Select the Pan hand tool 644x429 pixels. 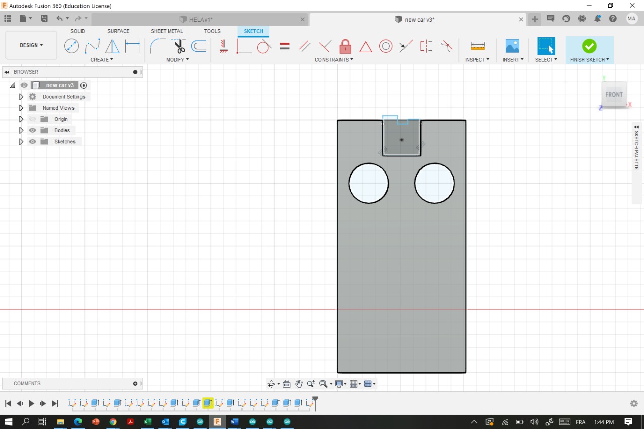pos(299,384)
